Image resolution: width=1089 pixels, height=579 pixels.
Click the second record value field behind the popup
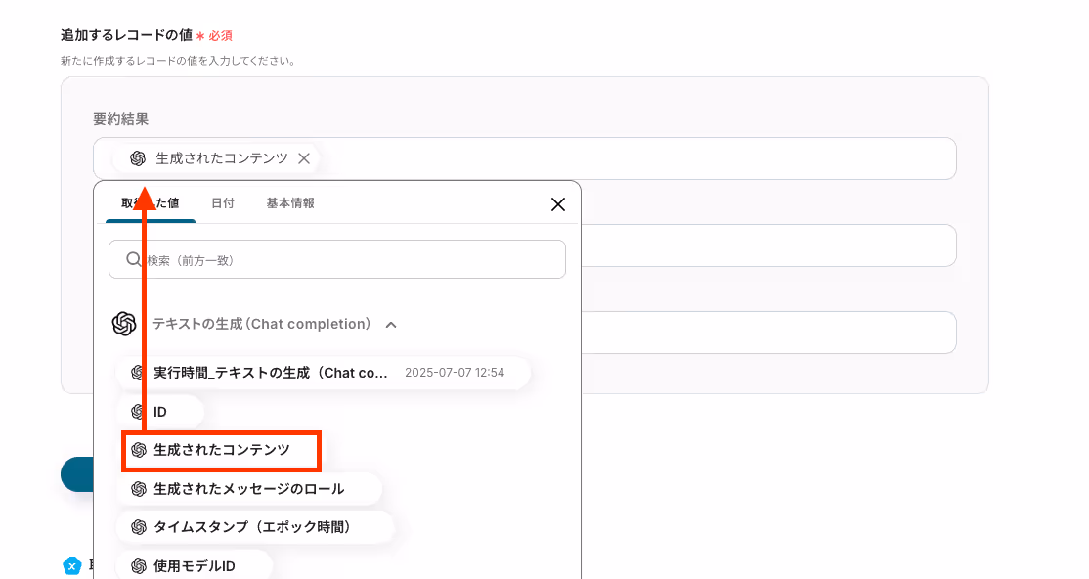[768, 245]
